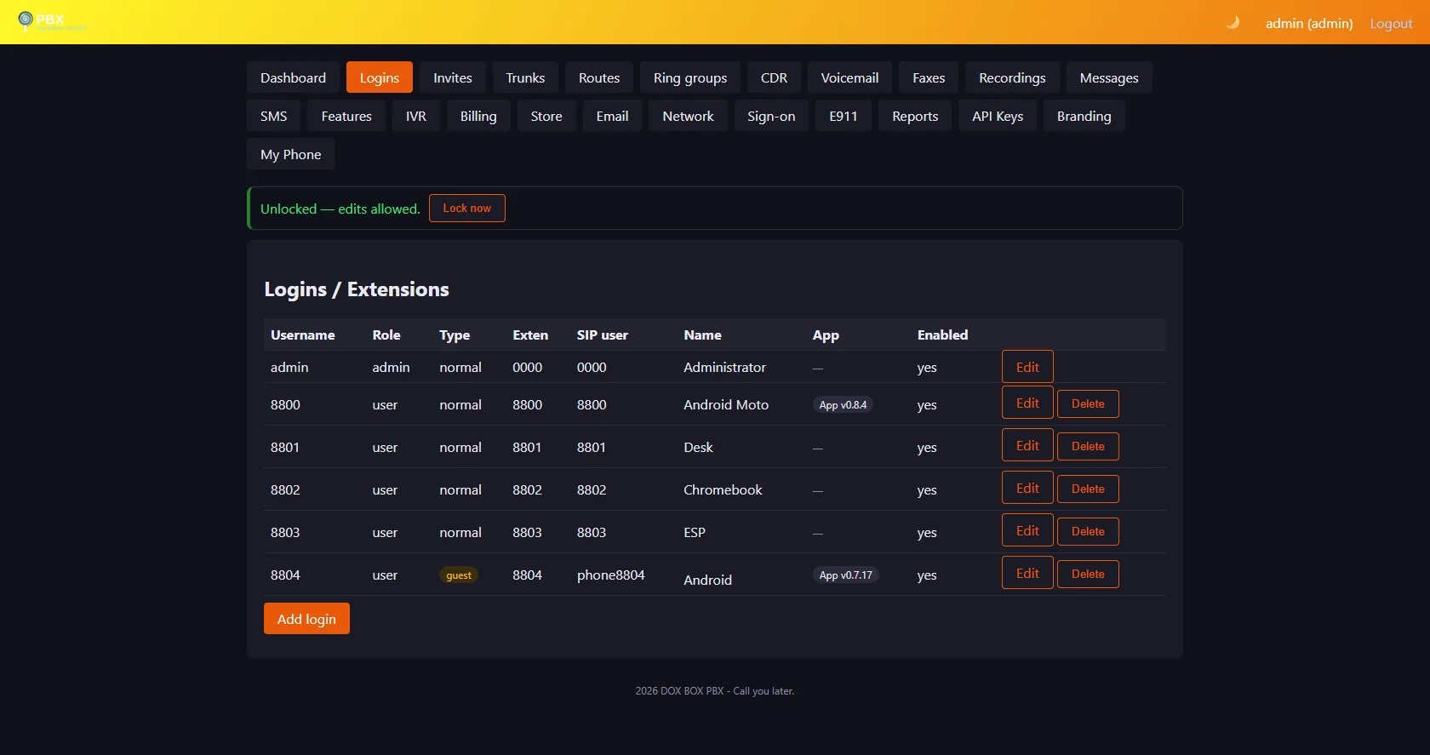Click the App v0.7.17 badge
The image size is (1430, 755).
pyautogui.click(x=845, y=575)
